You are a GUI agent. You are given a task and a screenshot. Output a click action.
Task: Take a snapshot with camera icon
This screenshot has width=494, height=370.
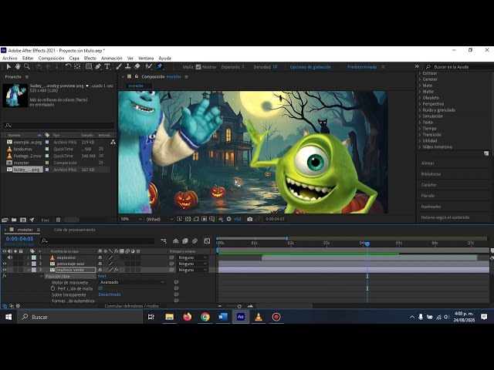tap(250, 219)
